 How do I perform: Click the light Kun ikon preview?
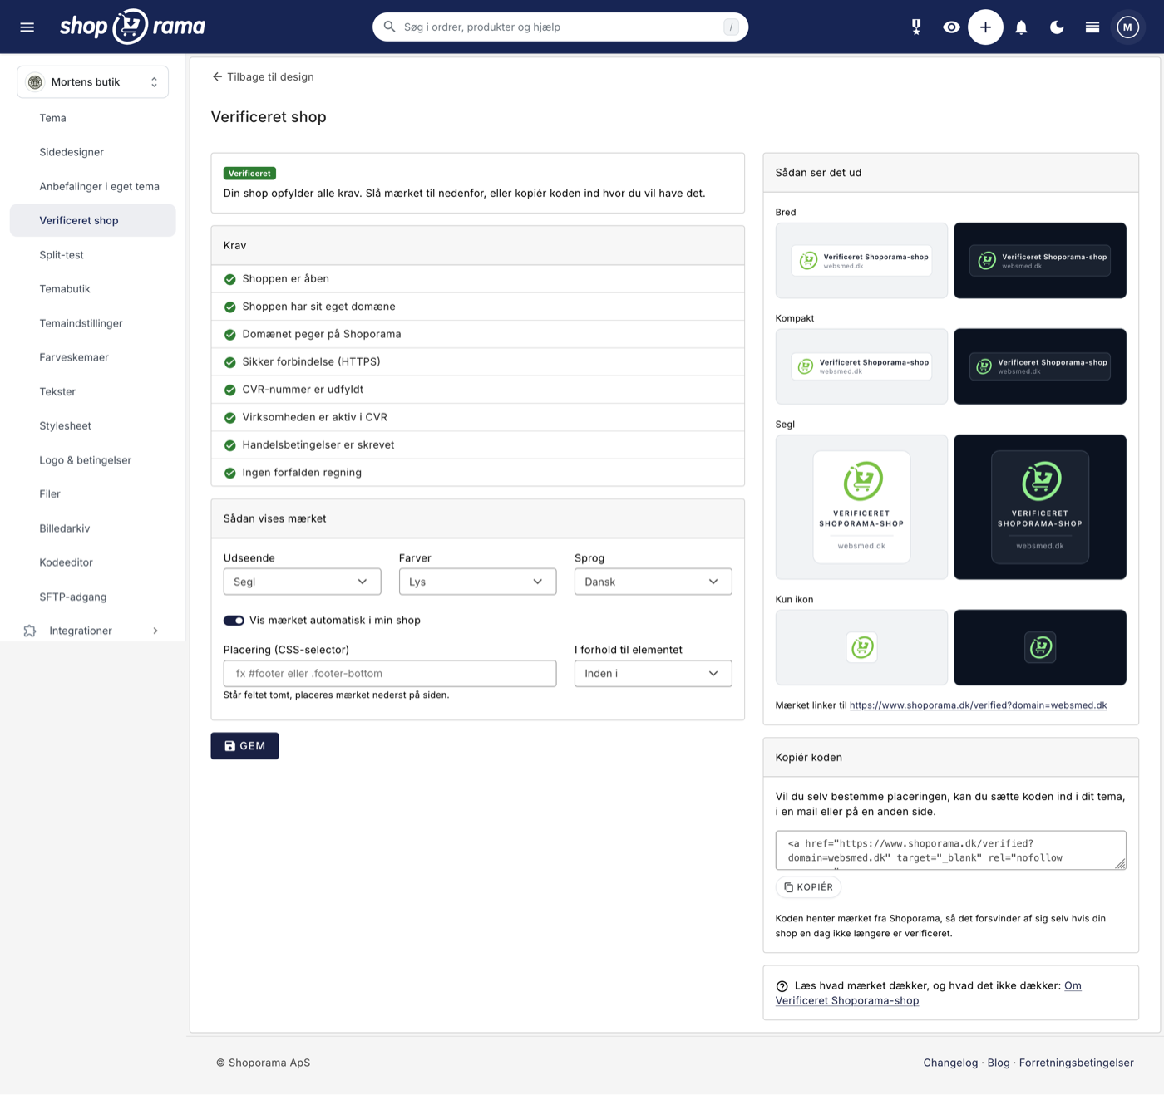tap(861, 647)
